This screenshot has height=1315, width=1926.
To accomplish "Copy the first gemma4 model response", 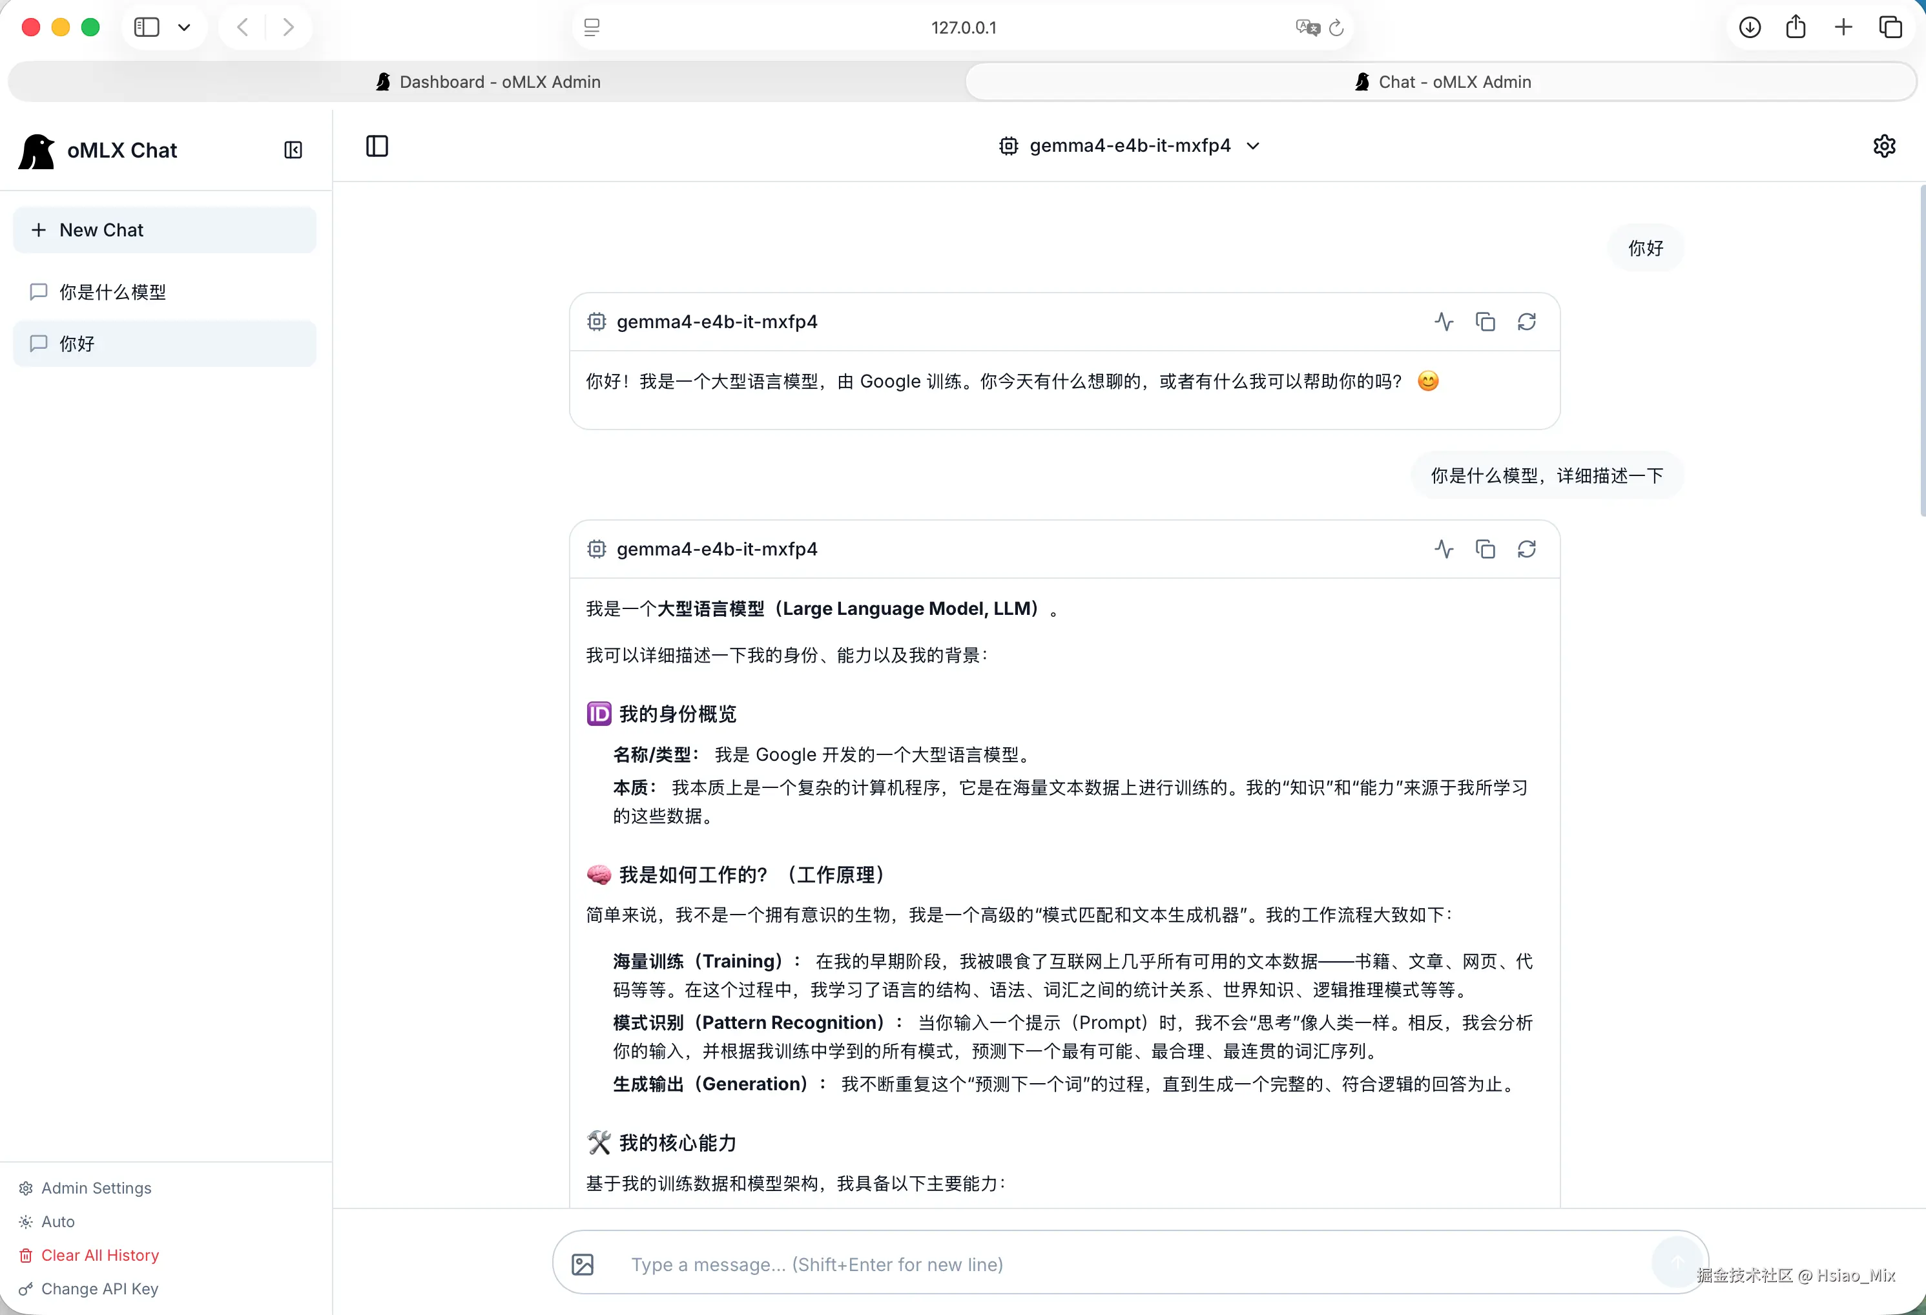I will tap(1485, 322).
